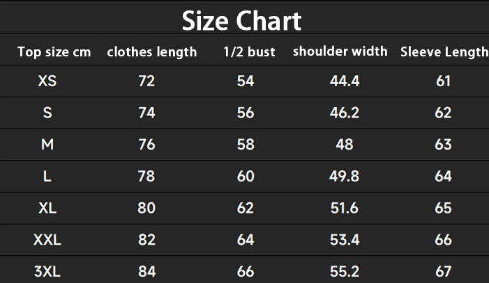Click the 46.2 shoulder width cell
The height and width of the screenshot is (283, 489).
[345, 113]
